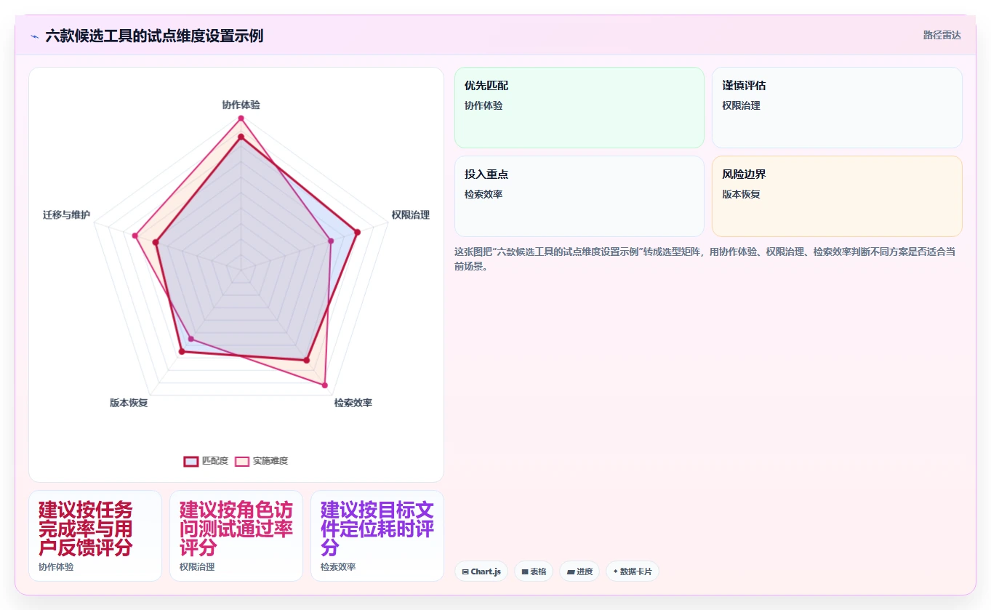Select 匹配度 data point on 协作体验 axis
Screen dimensions: 991x610
tap(241, 137)
